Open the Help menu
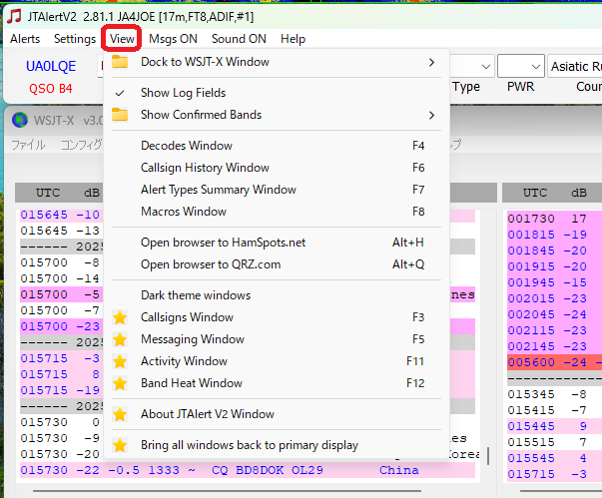The height and width of the screenshot is (498, 602). (x=293, y=39)
